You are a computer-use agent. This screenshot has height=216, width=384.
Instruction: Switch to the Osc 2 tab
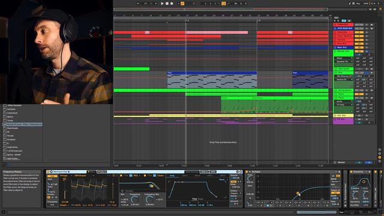(102, 172)
